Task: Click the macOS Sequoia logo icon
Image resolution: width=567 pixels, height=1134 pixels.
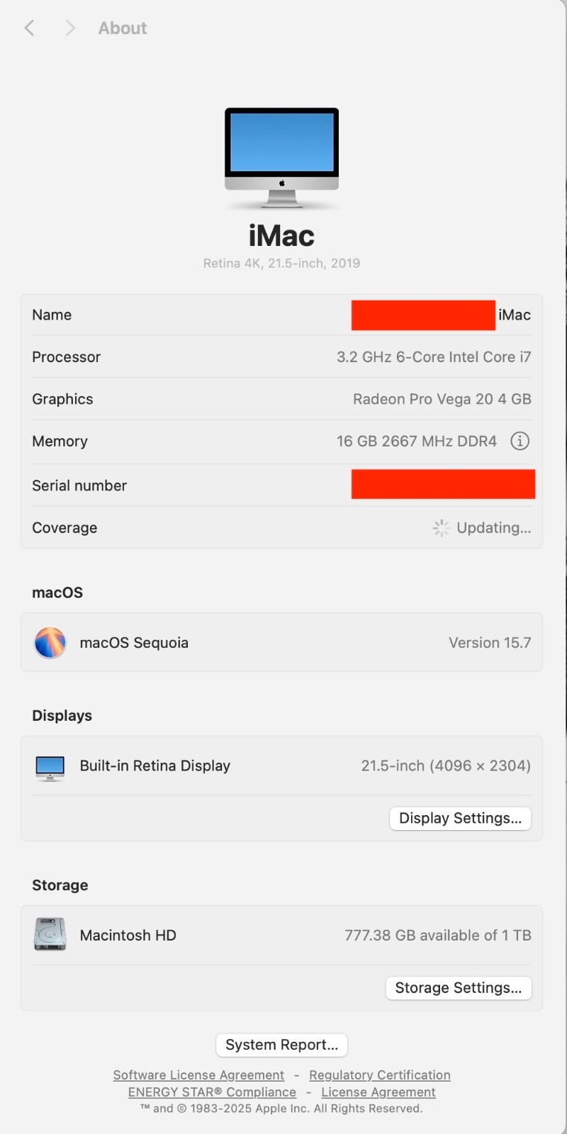Action: tap(50, 643)
